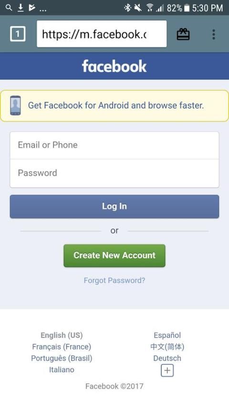Tap the search icon in status bar

click(9, 8)
